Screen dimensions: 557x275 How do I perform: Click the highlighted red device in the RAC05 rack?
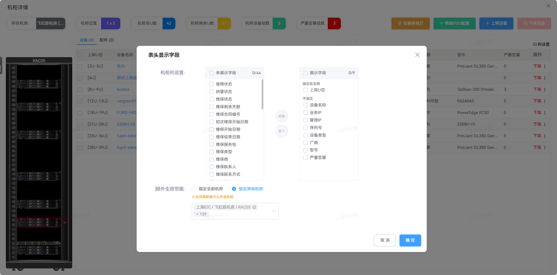39,223
